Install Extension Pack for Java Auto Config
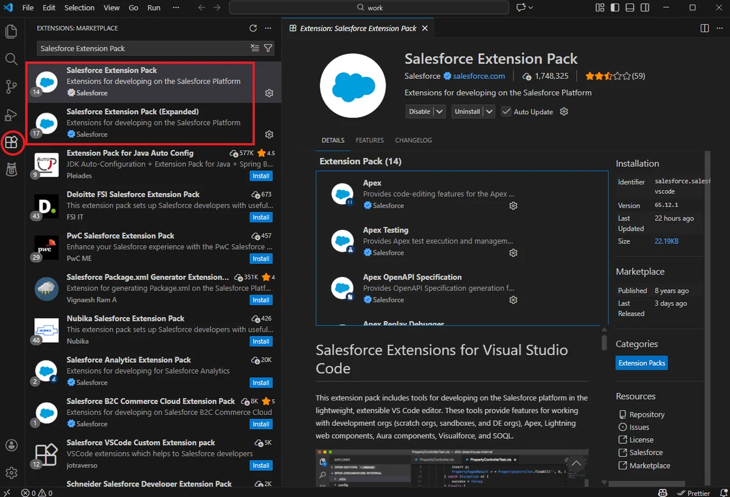Viewport: 730px width, 497px height. pos(261,176)
